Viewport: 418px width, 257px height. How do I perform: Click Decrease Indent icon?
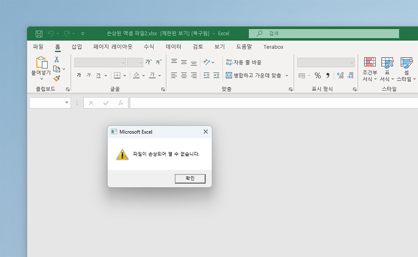tap(206, 75)
